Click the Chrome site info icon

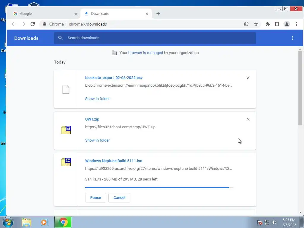pyautogui.click(x=45, y=24)
